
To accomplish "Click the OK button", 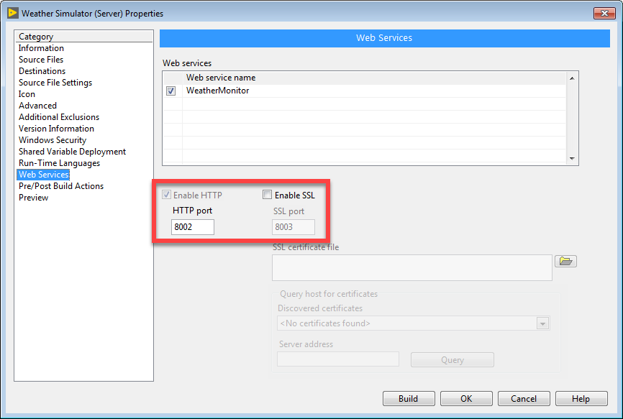I will coord(466,399).
